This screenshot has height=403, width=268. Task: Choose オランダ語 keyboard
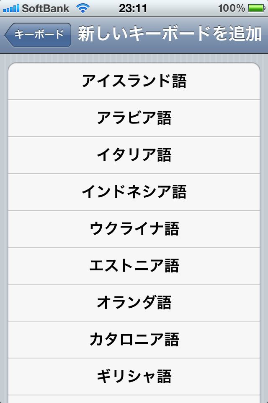click(x=134, y=303)
